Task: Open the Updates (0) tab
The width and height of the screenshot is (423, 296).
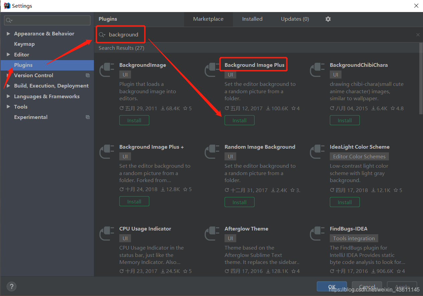Action: click(x=295, y=19)
